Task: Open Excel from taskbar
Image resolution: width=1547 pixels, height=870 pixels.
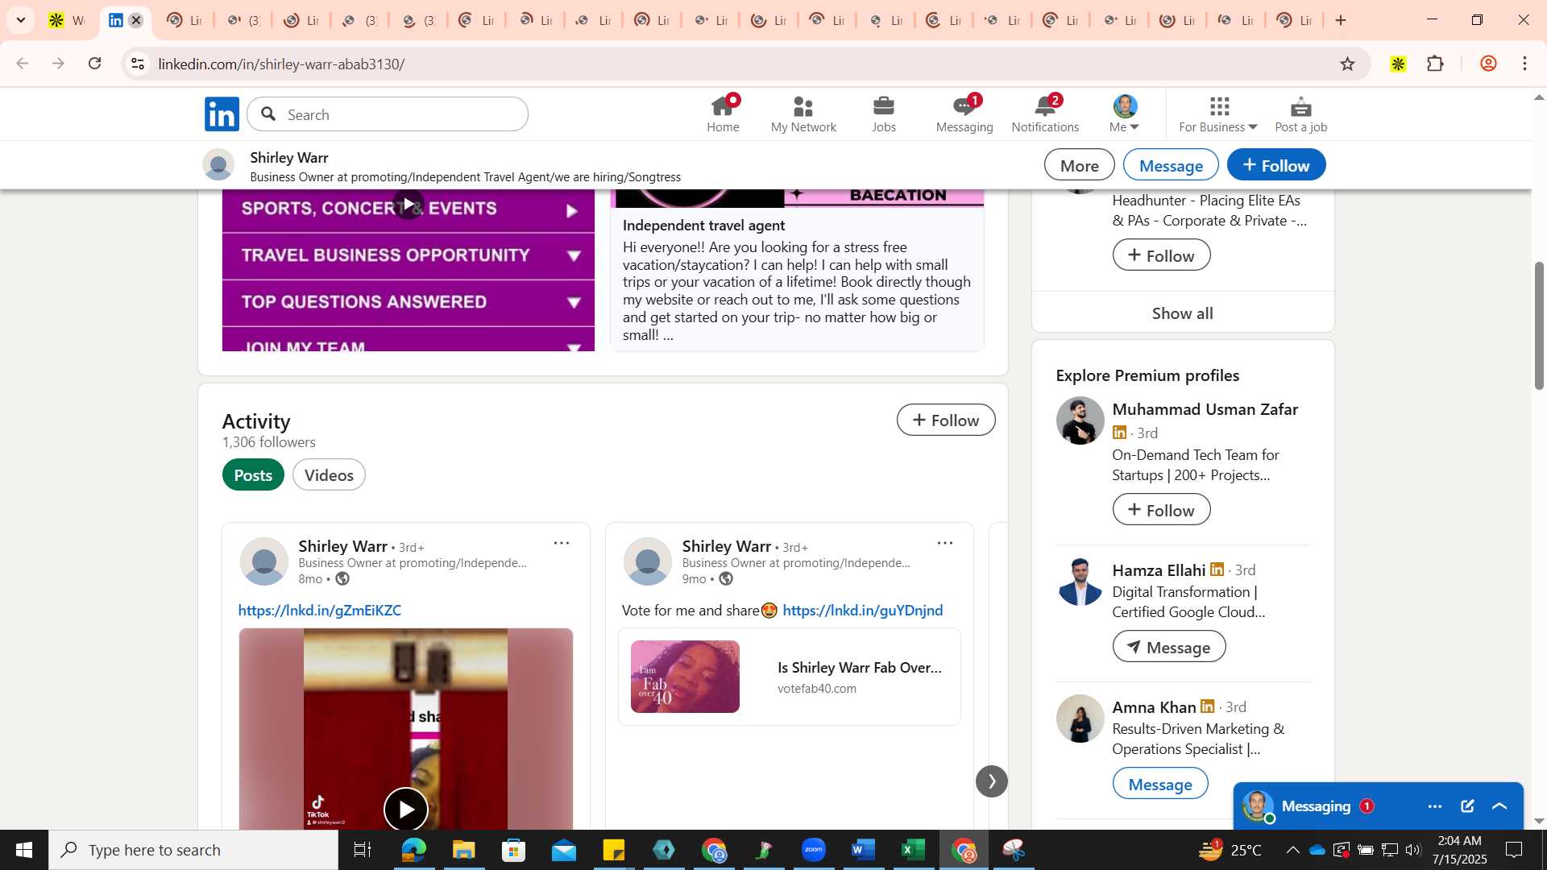Action: tap(912, 850)
